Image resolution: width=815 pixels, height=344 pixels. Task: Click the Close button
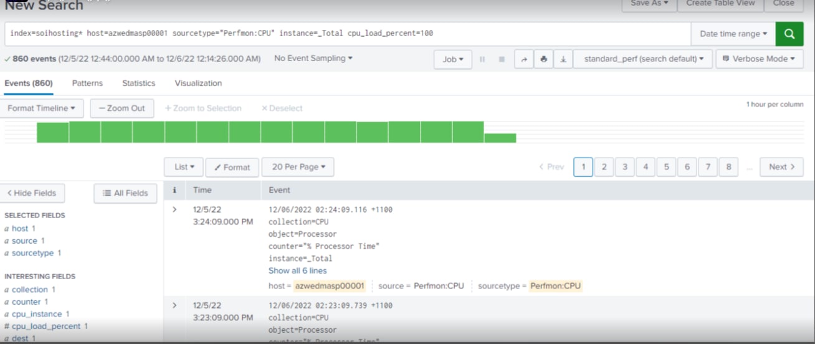783,4
